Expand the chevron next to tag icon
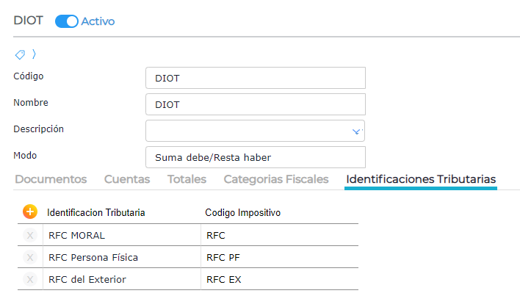This screenshot has width=520, height=296. [x=34, y=54]
